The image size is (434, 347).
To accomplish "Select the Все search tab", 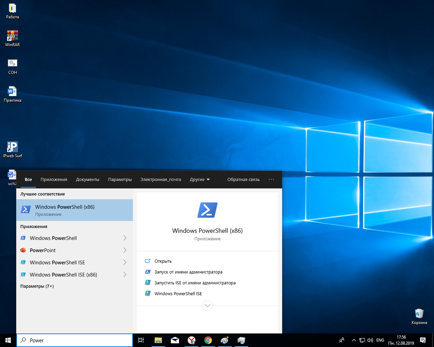I will 28,180.
